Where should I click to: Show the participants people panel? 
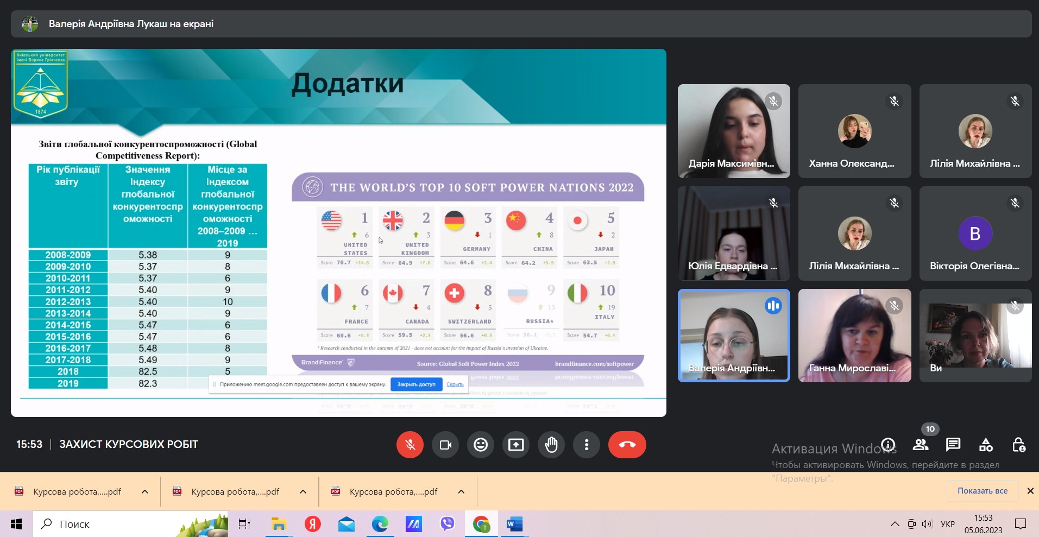(x=921, y=445)
